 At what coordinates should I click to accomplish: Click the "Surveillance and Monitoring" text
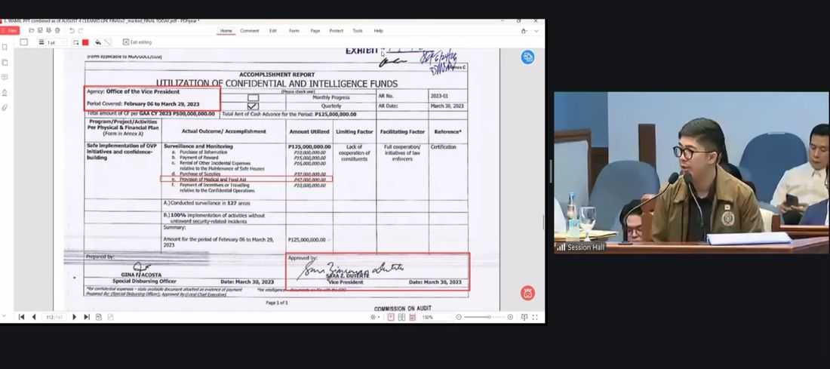click(198, 146)
